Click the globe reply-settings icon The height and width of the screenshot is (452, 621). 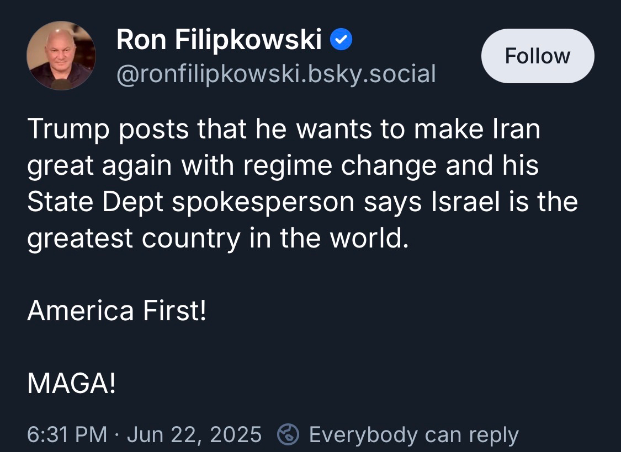[288, 434]
